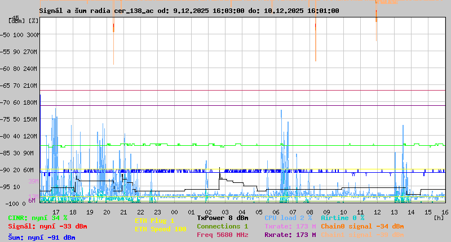Screen dimensions: 451x242
Task: Click the 'Freq 5680 MHz' legend entry
Action: (x=222, y=235)
